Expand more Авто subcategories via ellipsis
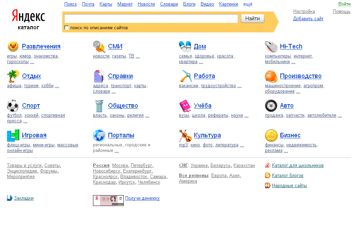This screenshot has width=358, height=230. tap(340, 116)
